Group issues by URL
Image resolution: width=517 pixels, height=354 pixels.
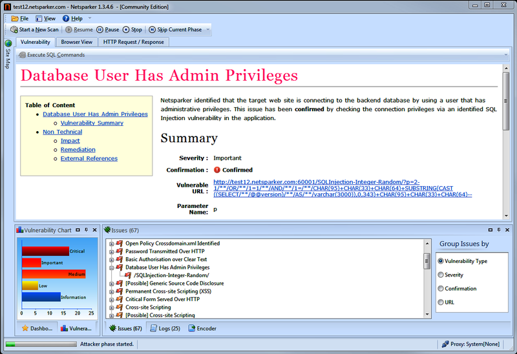pos(441,302)
